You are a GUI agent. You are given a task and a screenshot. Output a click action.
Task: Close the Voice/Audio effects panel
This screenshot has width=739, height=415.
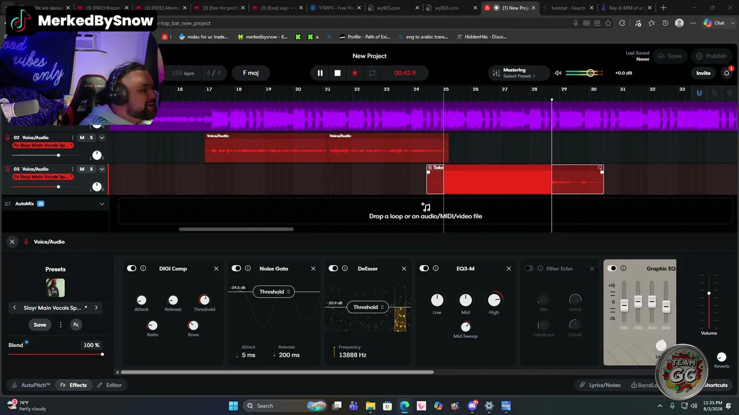click(12, 242)
